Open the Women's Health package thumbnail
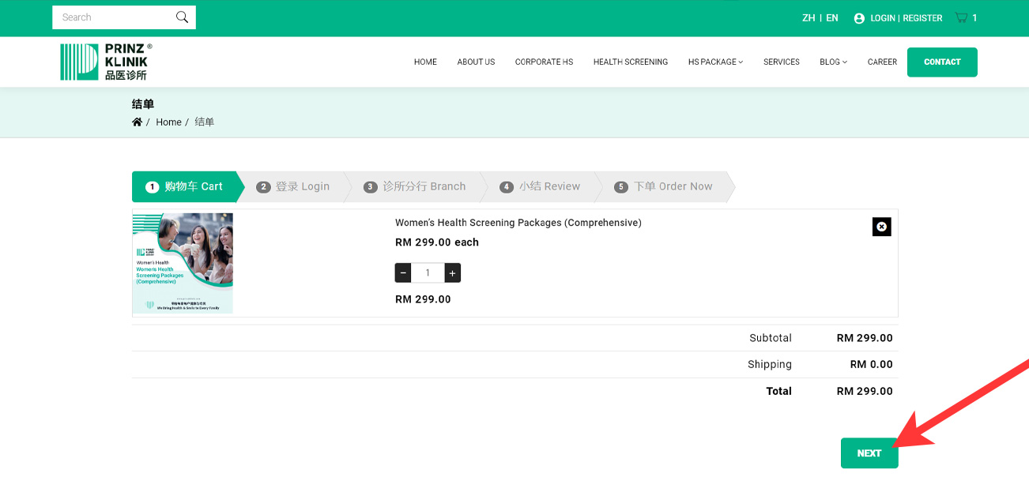This screenshot has width=1029, height=481. click(x=183, y=263)
